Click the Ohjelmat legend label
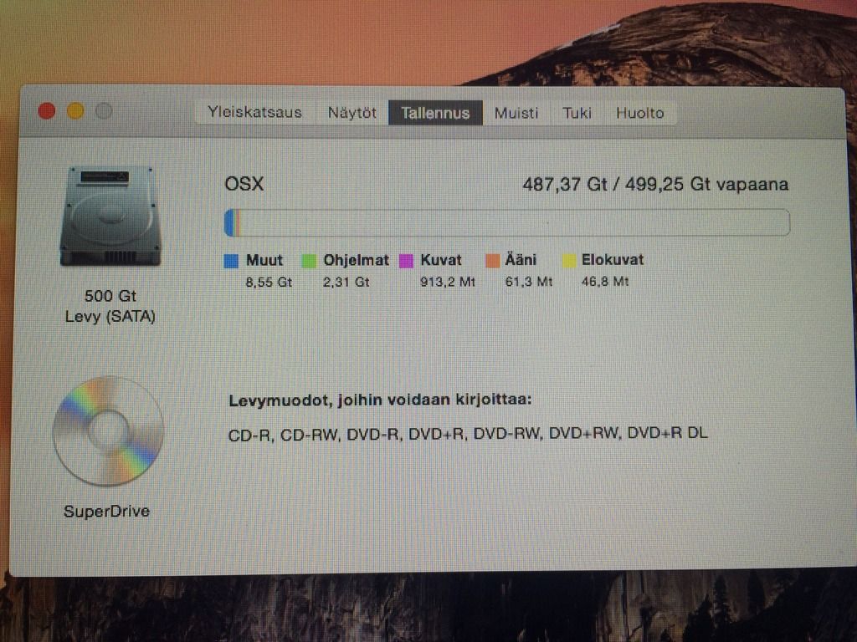The height and width of the screenshot is (642, 857). tap(356, 260)
